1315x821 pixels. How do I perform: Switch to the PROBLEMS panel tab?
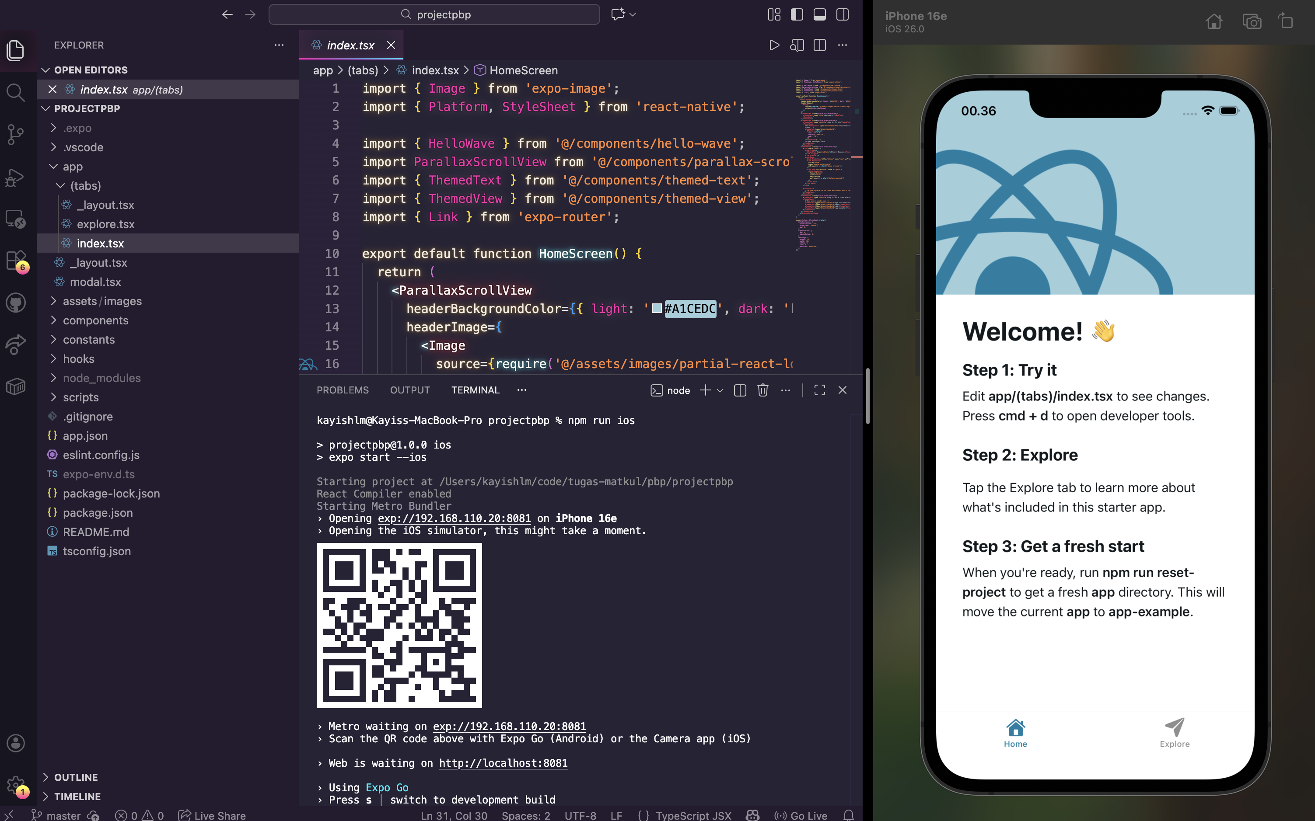[x=343, y=390]
